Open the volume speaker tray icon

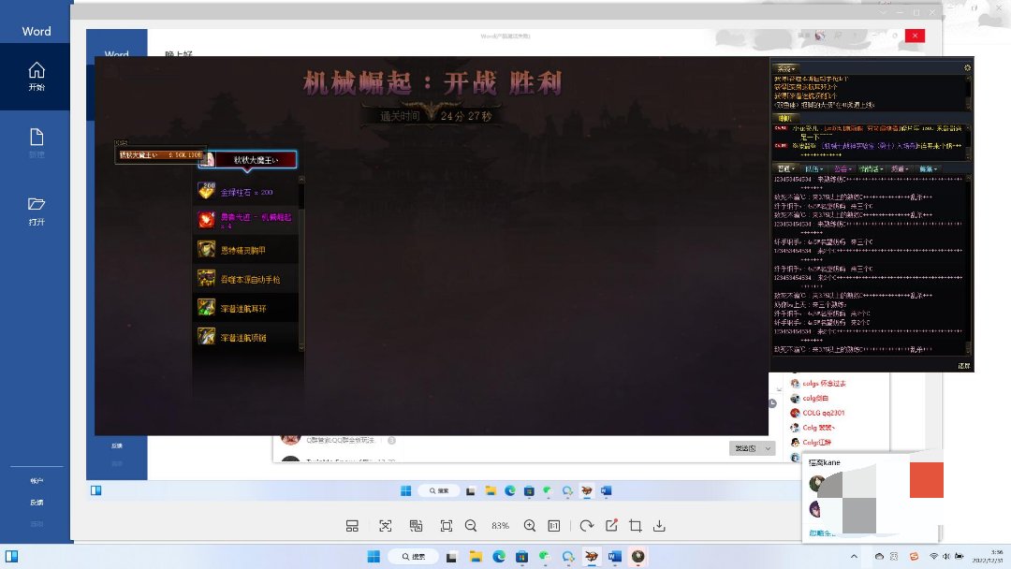945,556
